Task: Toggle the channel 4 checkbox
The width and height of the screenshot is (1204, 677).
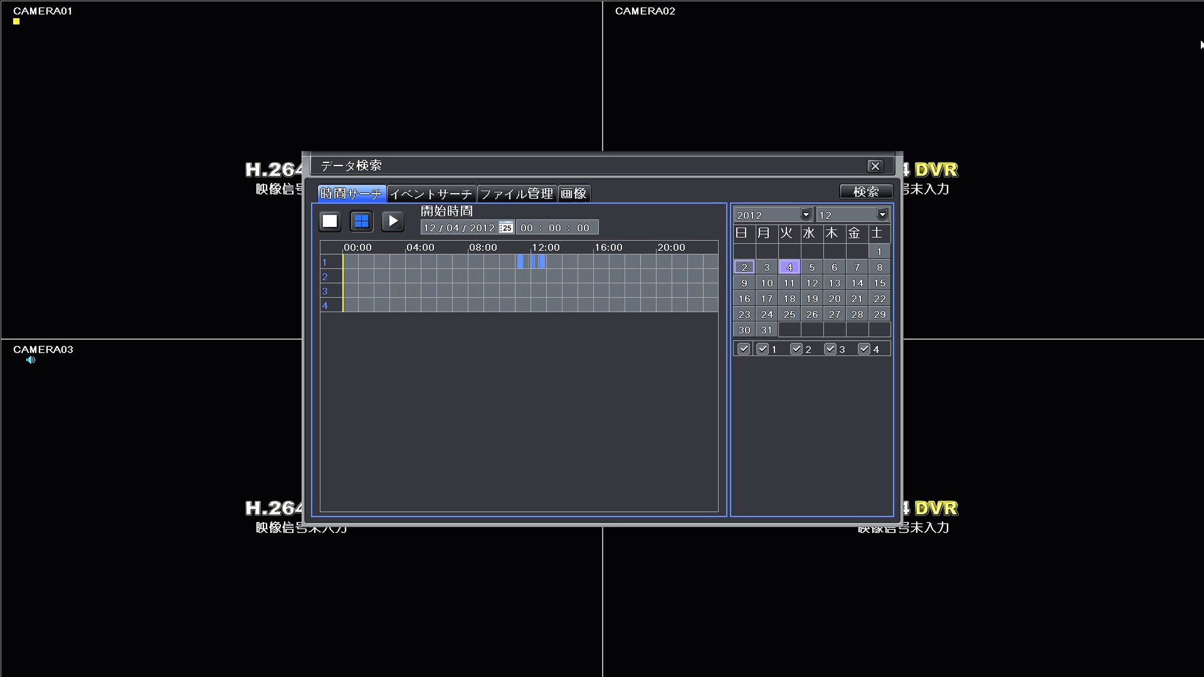Action: 864,349
